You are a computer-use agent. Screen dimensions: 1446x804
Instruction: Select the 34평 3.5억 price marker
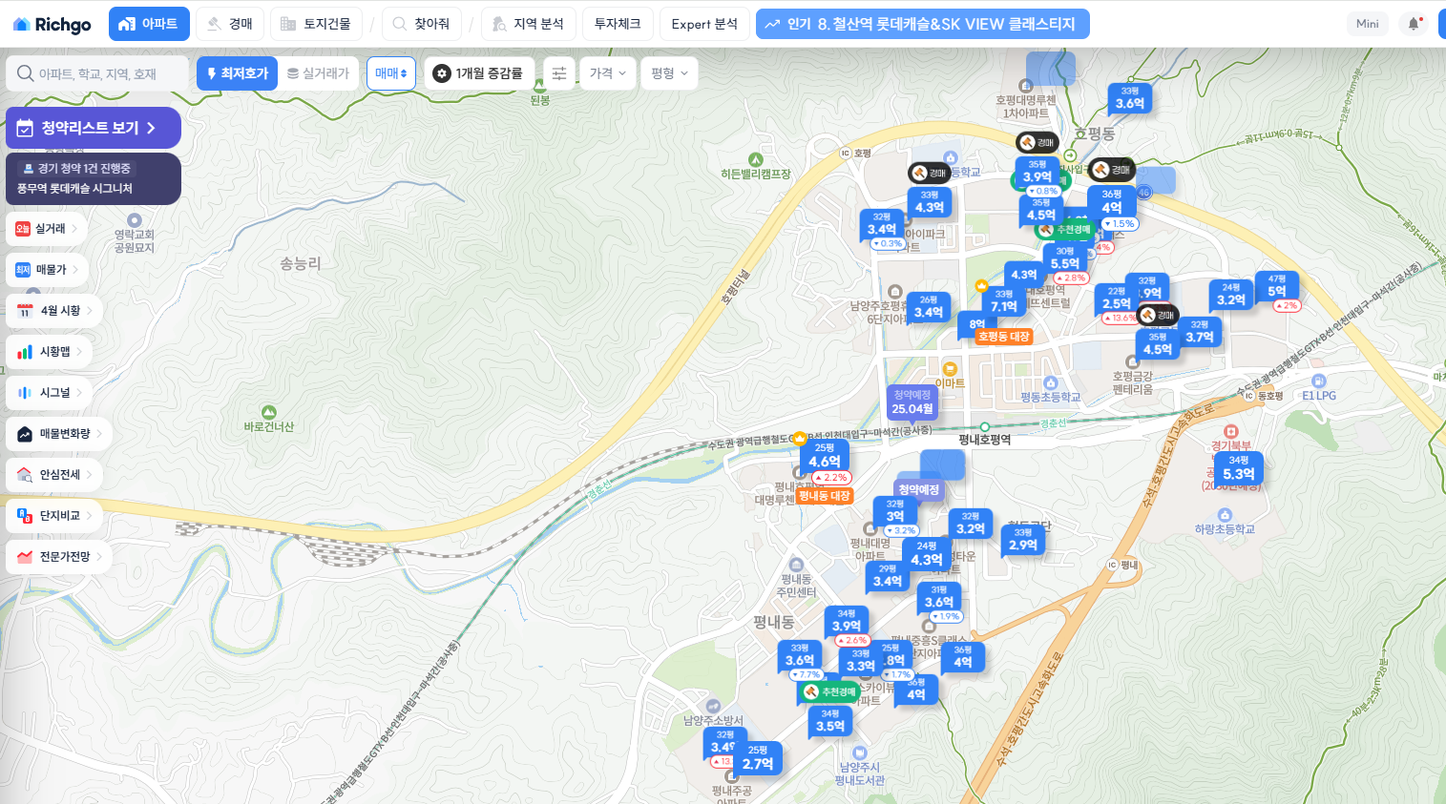pos(830,721)
